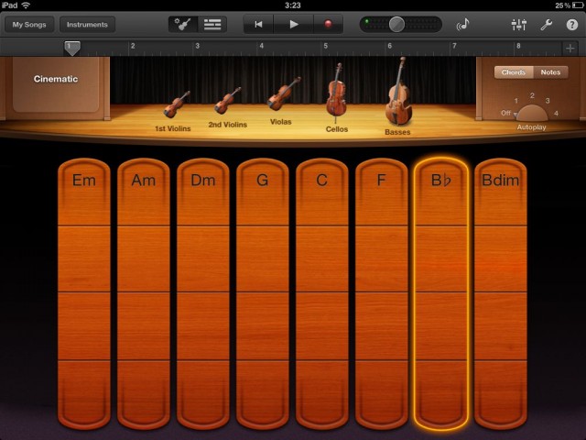586x440 pixels.
Task: Open the question mark help icon
Action: (x=572, y=25)
